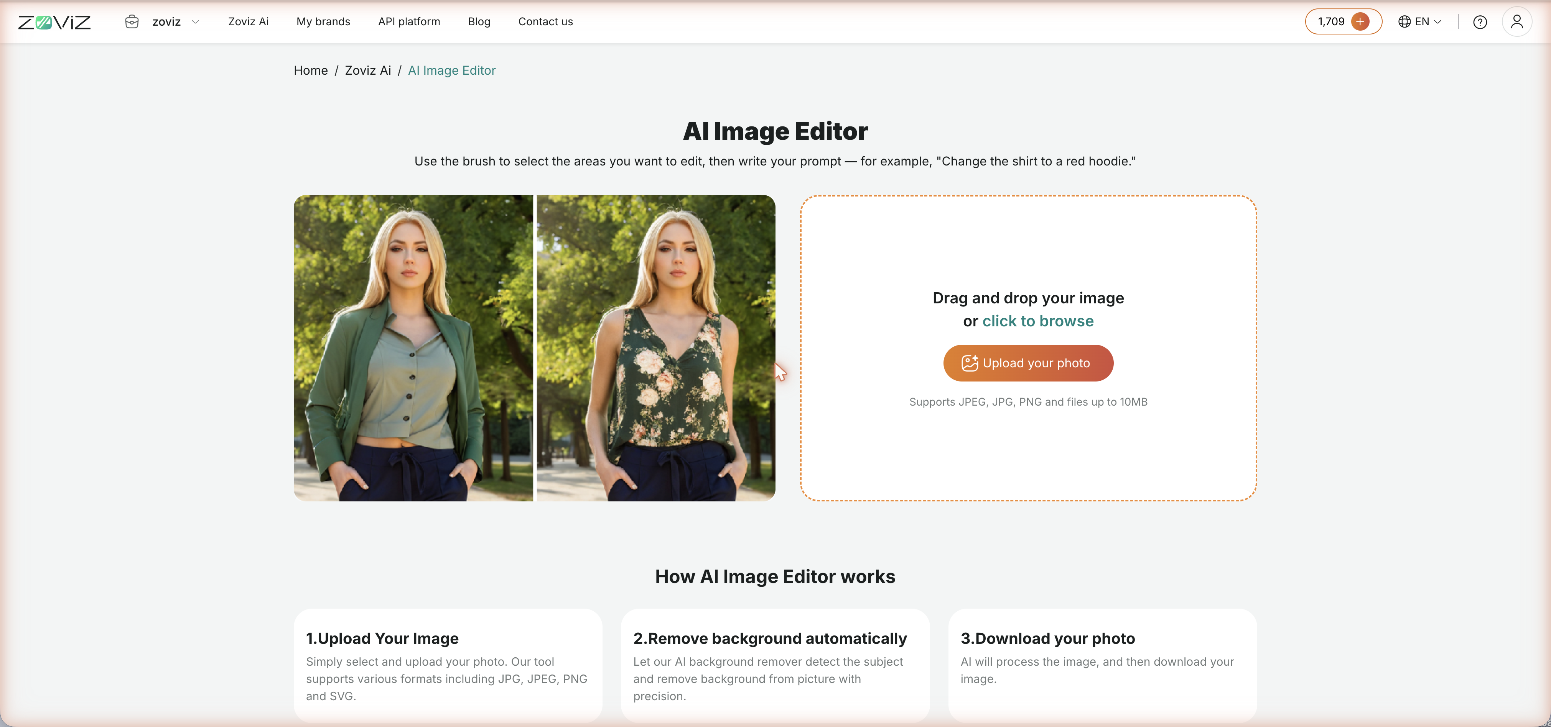Click the after photo with floral top
Viewport: 1551px width, 727px height.
tap(656, 347)
